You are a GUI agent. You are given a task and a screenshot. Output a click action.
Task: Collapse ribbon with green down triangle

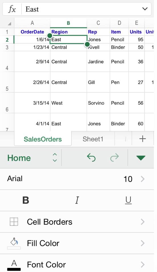[x=141, y=158]
